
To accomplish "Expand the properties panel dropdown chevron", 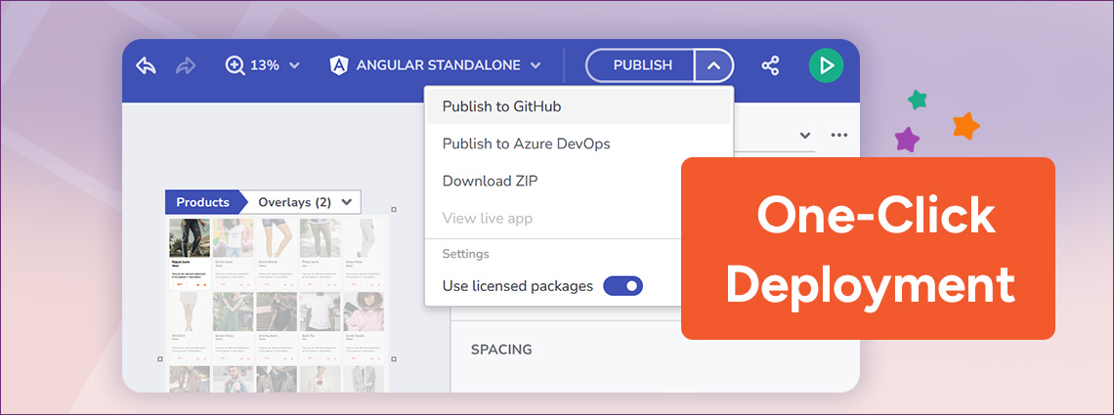I will (x=805, y=136).
